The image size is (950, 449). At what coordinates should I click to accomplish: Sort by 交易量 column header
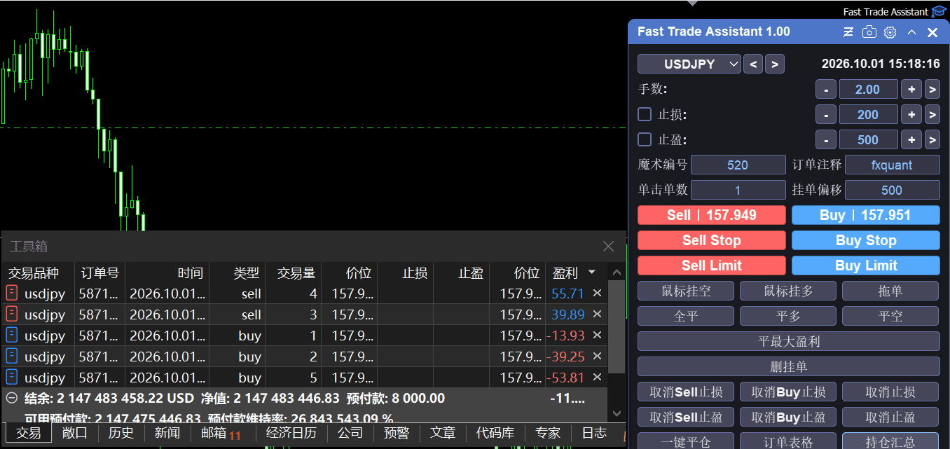click(x=294, y=272)
